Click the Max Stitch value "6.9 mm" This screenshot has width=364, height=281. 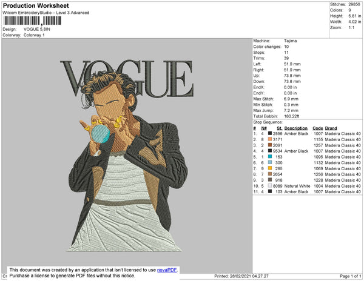click(291, 99)
